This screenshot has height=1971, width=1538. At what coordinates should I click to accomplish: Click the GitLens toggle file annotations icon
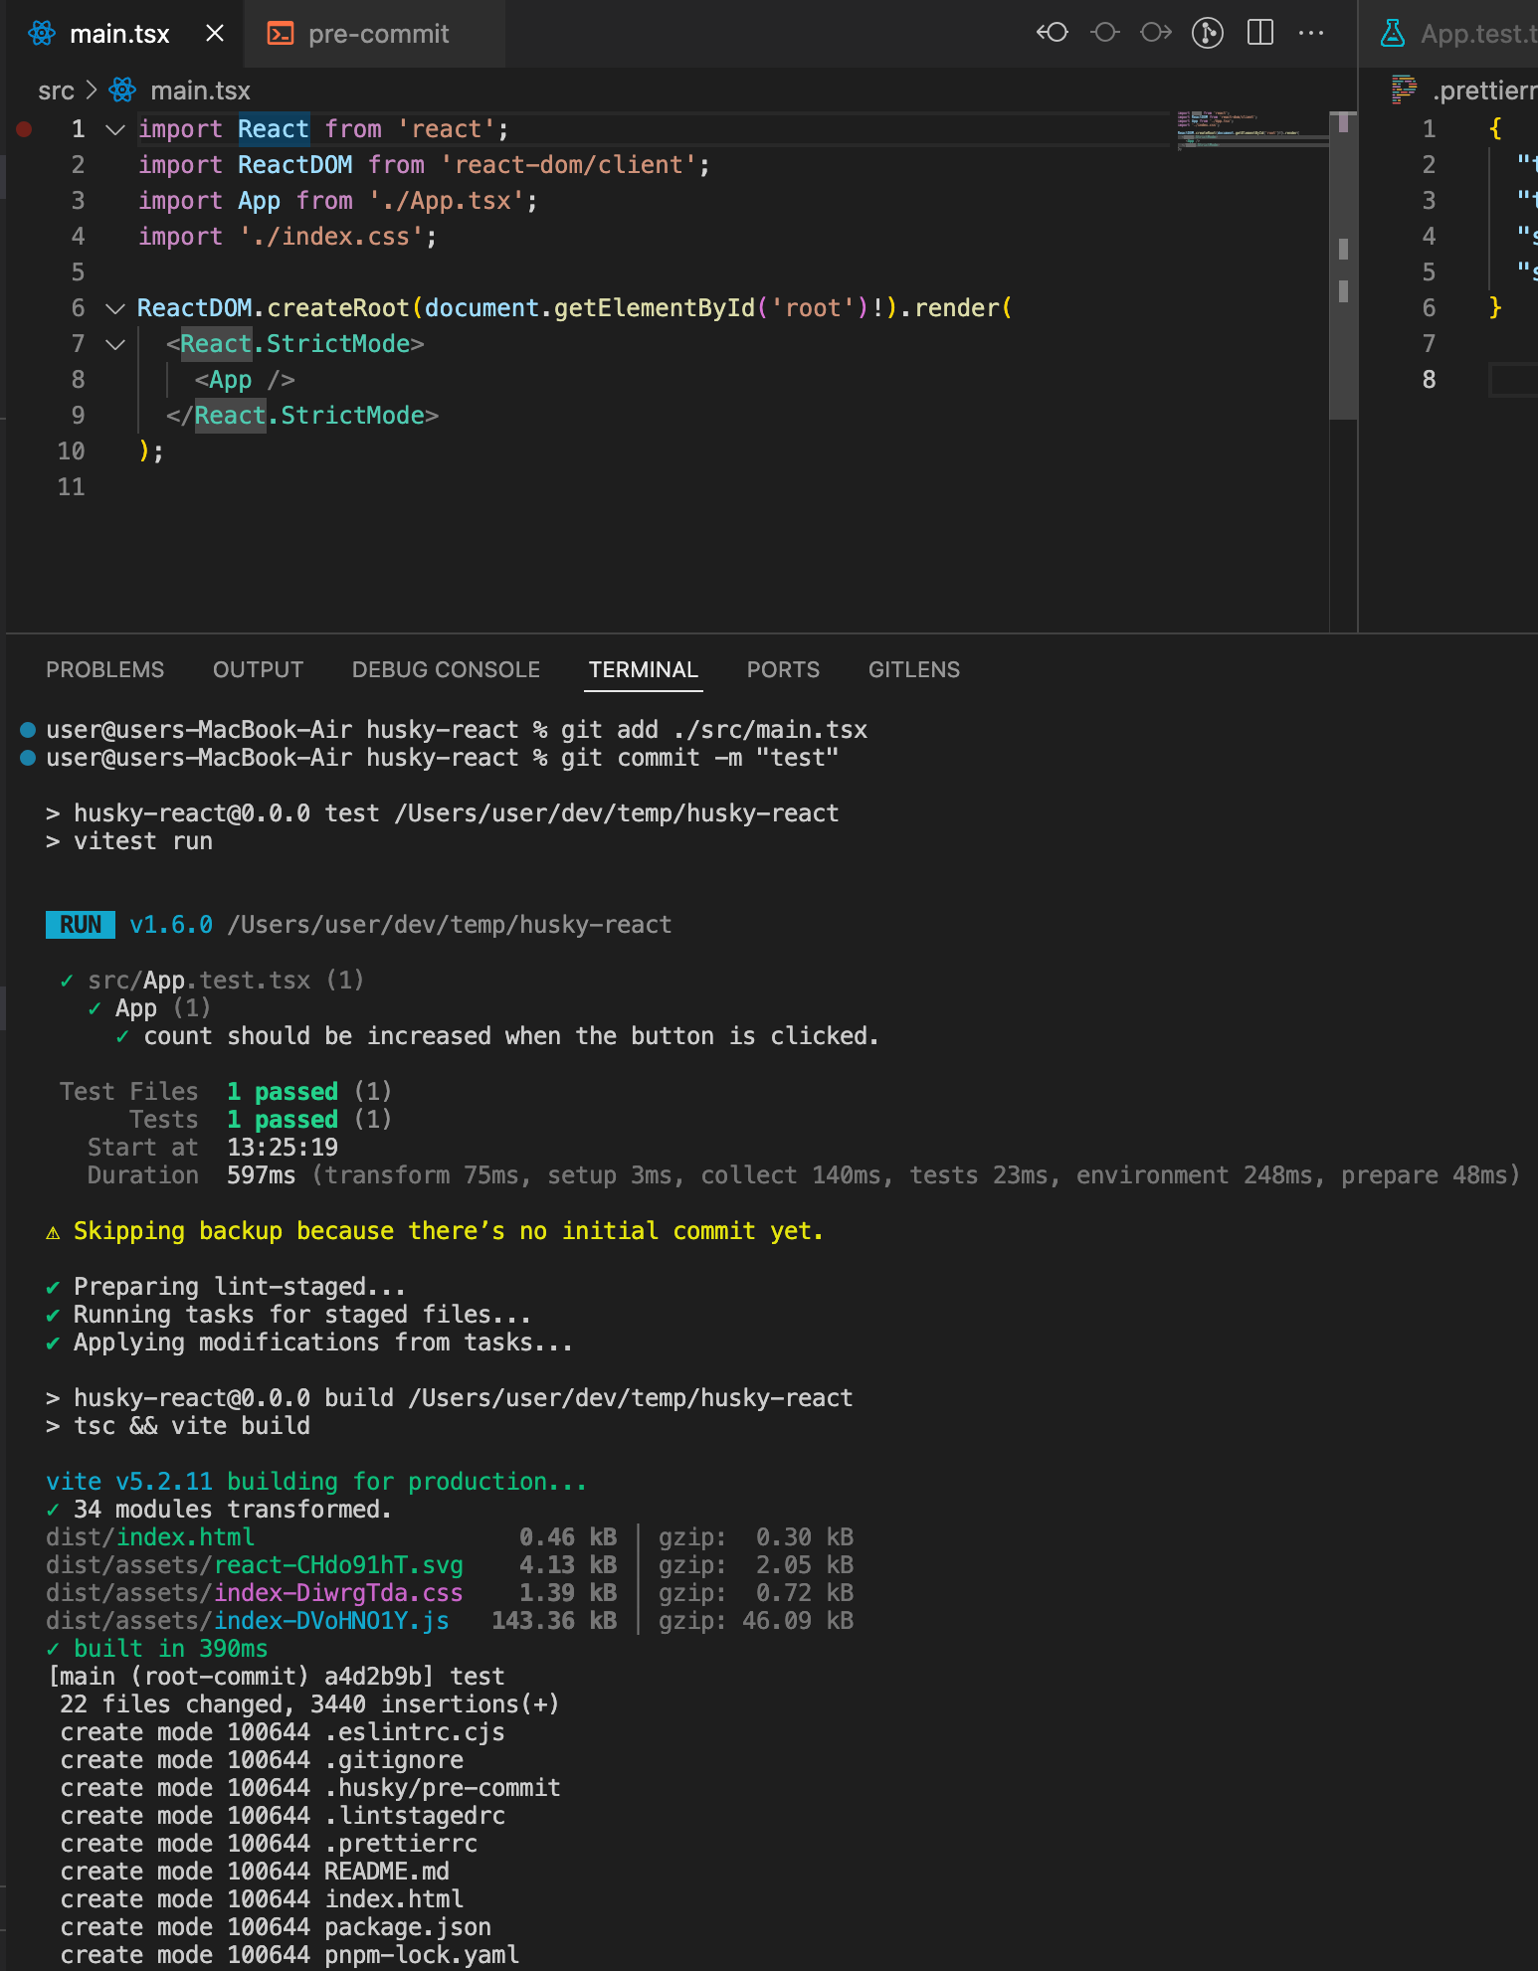click(1208, 33)
